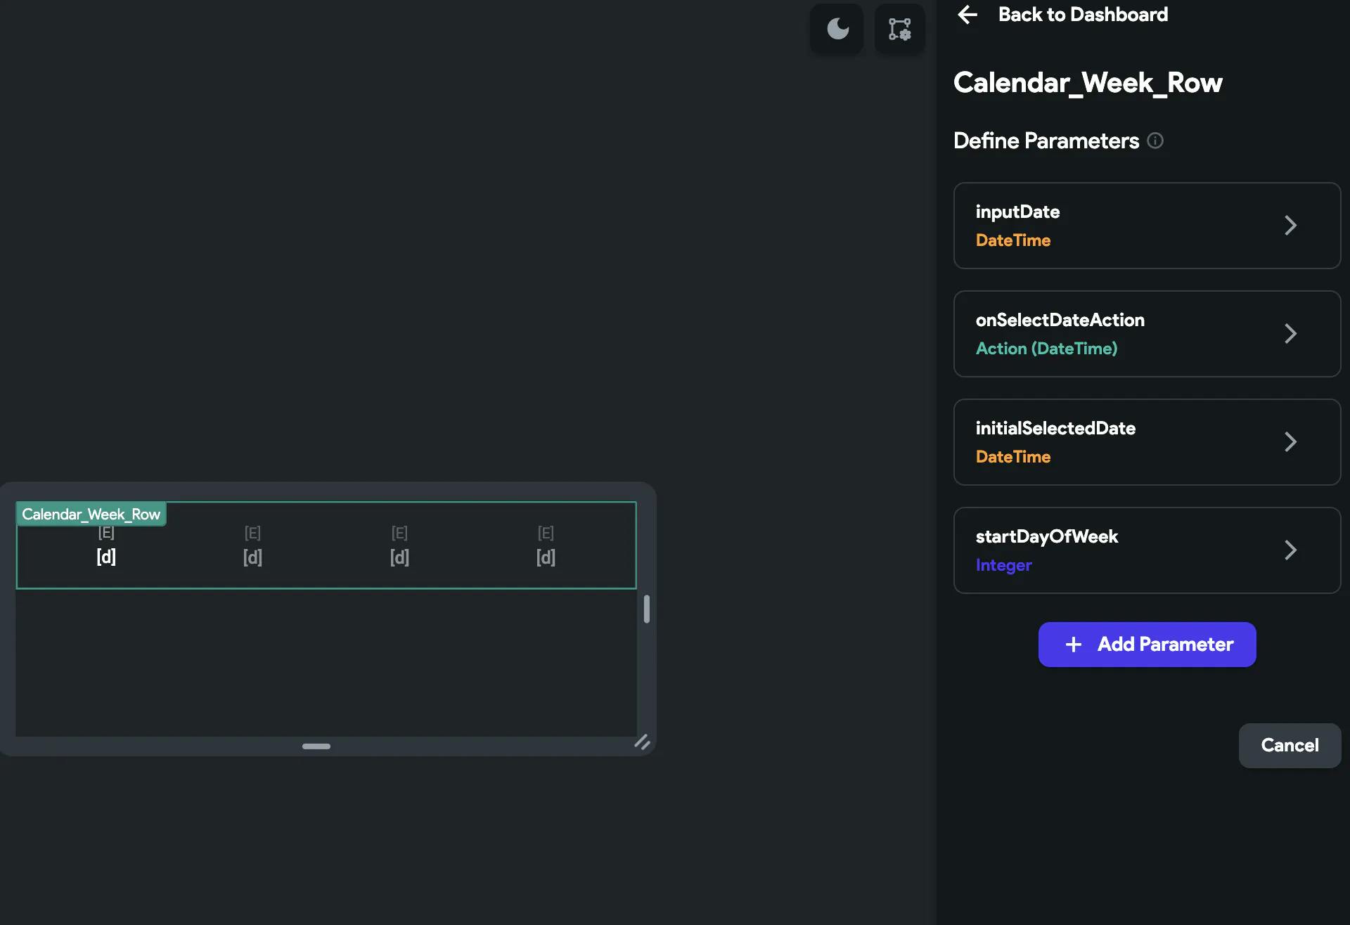Toggle dark mode moon icon
Screen dimensions: 1350x925
pyautogui.click(x=837, y=29)
